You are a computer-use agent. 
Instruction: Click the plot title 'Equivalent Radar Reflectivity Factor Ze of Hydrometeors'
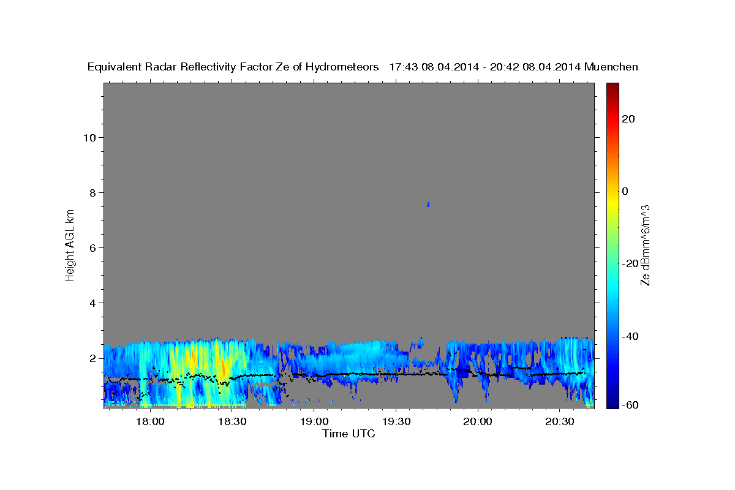(233, 67)
